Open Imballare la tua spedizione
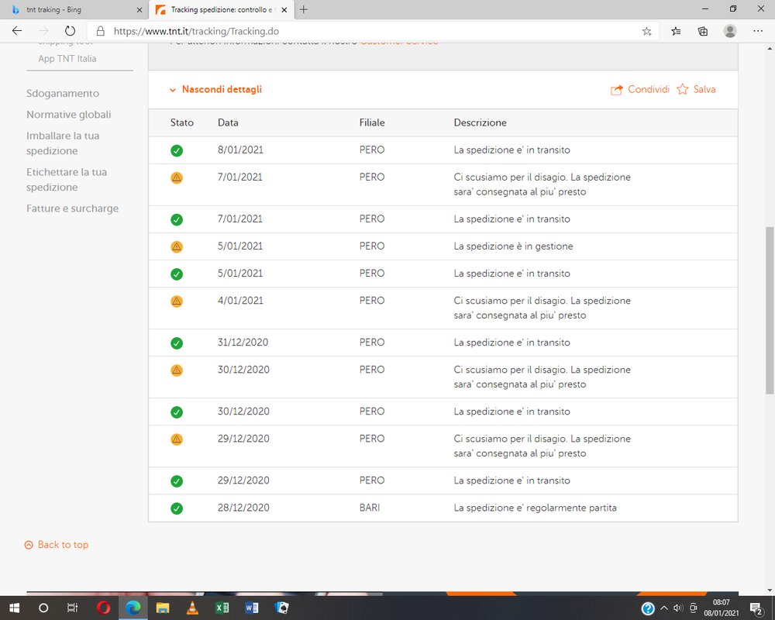775x620 pixels. point(63,143)
